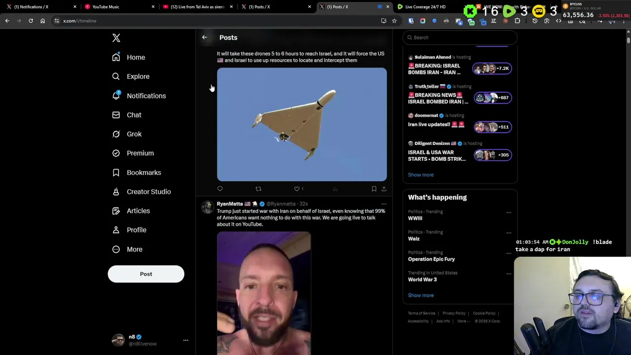Image resolution: width=631 pixels, height=355 pixels.
Task: Open options for Walz trend
Action: pos(509,233)
